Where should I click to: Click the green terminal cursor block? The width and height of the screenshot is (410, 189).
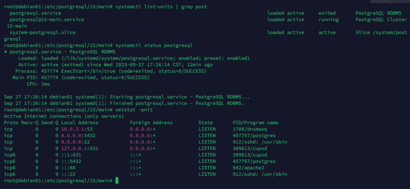pos(117,181)
